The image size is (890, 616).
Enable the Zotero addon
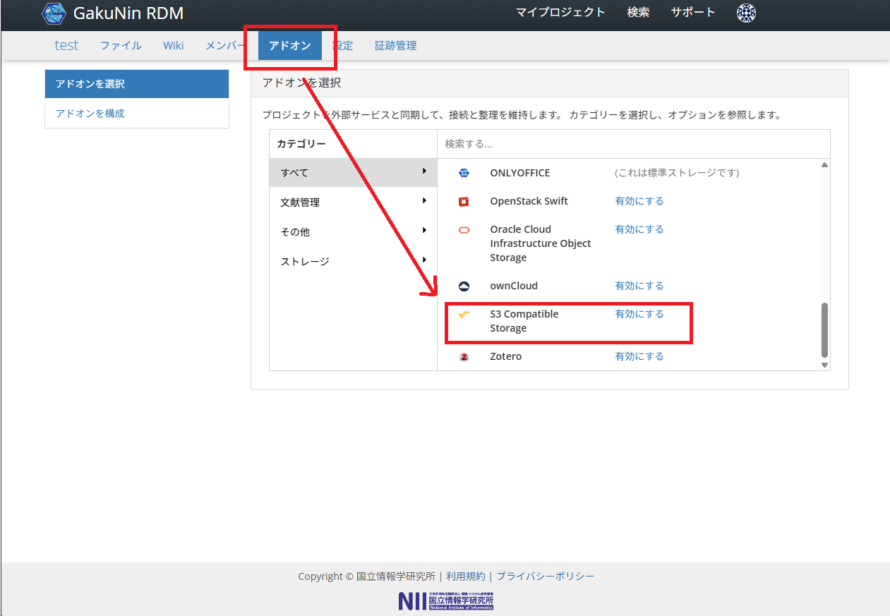click(x=639, y=356)
